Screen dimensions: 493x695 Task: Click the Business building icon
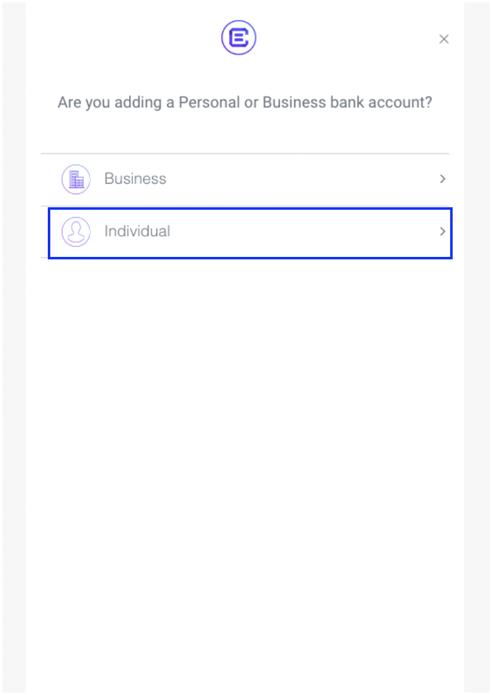76,179
